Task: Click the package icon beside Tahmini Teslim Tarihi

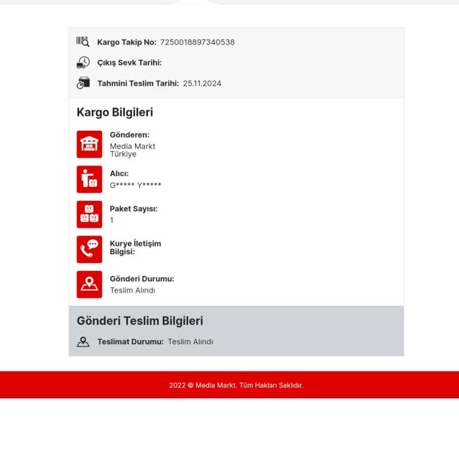Action: [84, 83]
